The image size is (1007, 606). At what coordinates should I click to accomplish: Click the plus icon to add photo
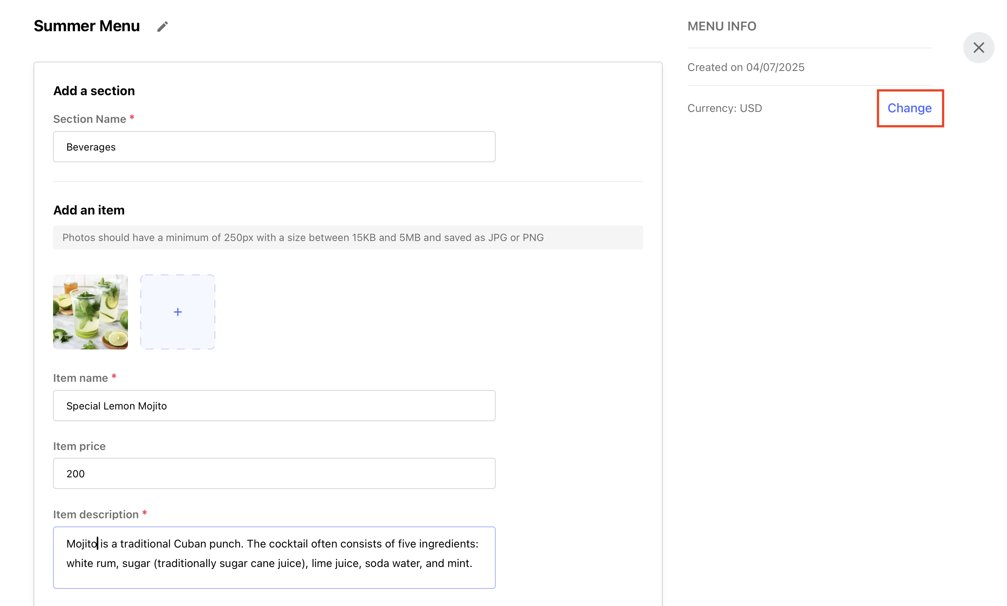(x=177, y=312)
